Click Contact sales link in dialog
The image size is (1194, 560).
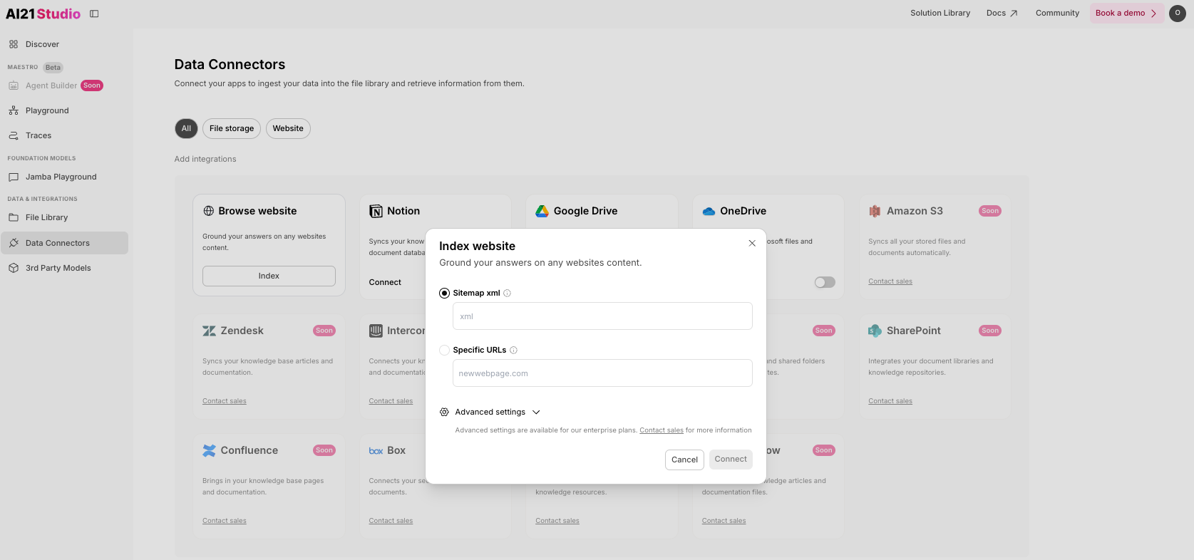pos(662,430)
